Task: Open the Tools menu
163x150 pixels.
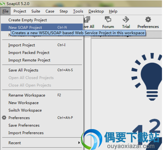Action: 78,11
